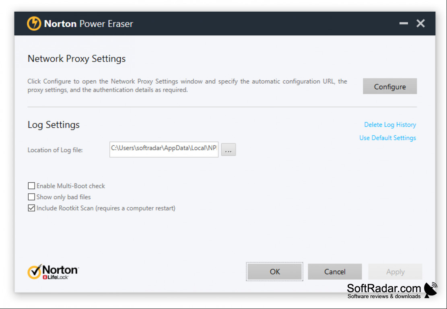Close the Norton Power Eraser window
This screenshot has height=309, width=447.
(x=420, y=23)
